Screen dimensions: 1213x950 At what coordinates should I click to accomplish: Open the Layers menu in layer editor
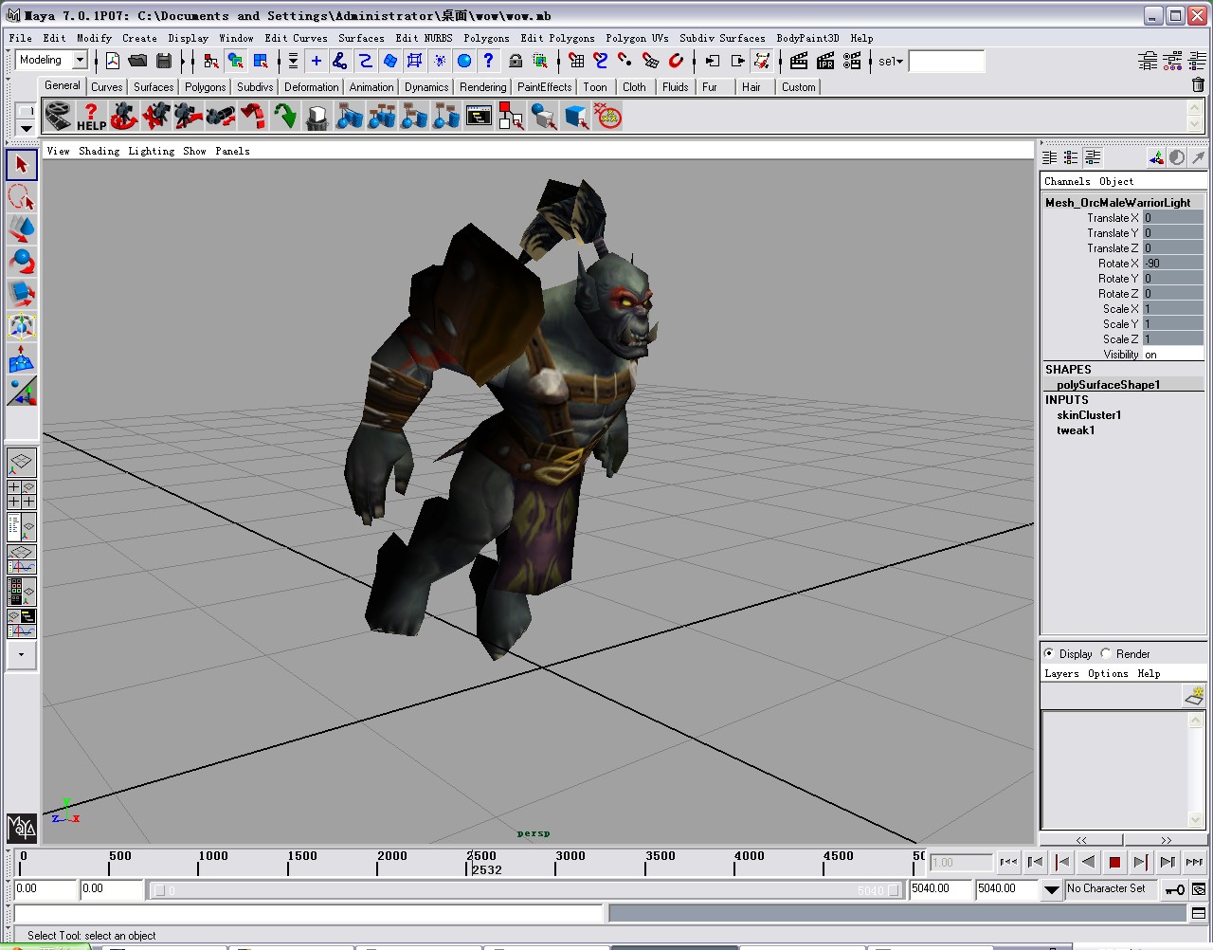[x=1061, y=673]
